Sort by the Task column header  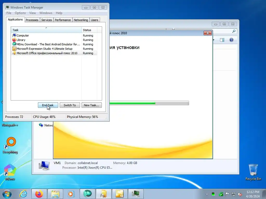46,30
